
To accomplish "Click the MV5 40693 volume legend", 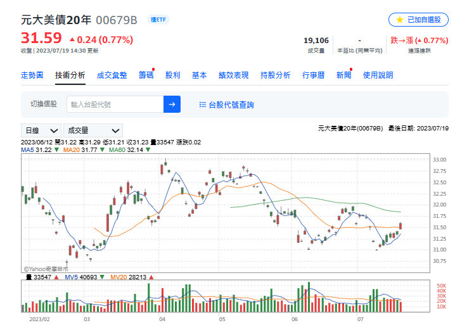I will click(81, 277).
